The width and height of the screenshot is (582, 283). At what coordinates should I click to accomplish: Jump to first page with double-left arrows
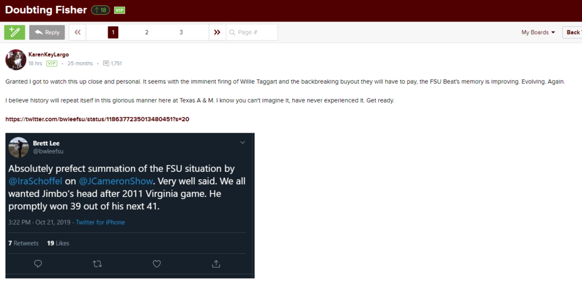(77, 33)
